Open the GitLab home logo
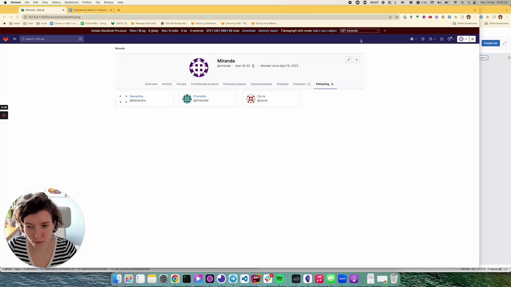The image size is (511, 287). pyautogui.click(x=6, y=39)
